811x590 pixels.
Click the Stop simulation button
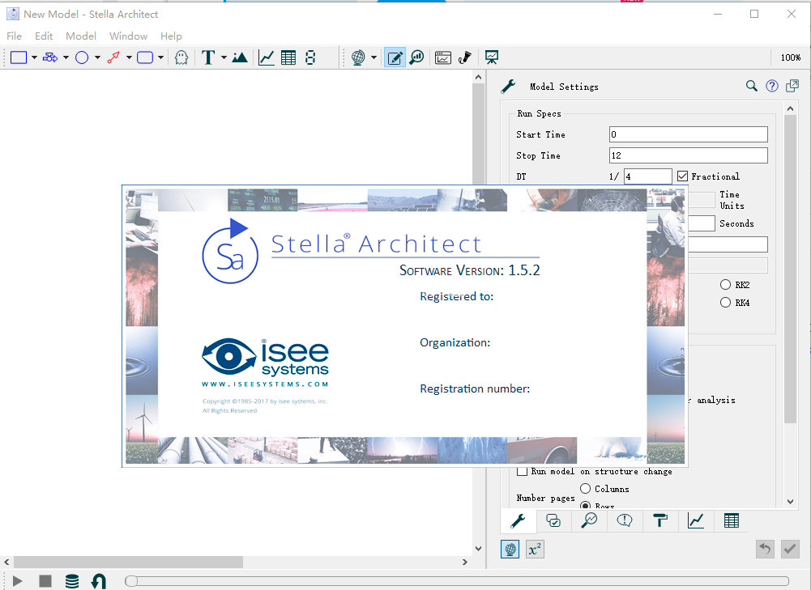pyautogui.click(x=45, y=581)
